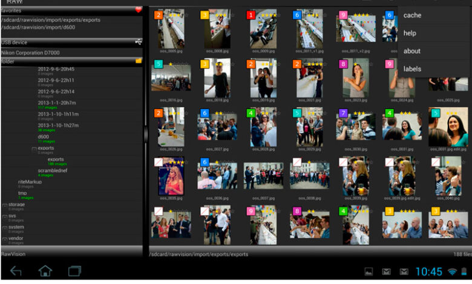Expand the vendor folder in tree

pyautogui.click(x=5, y=239)
